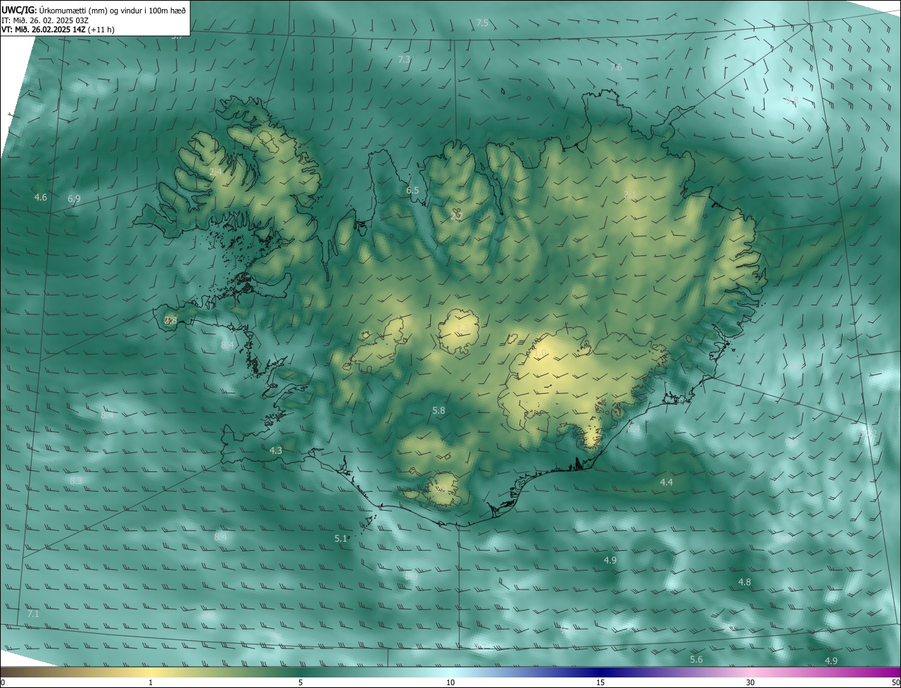Viewport: 901px width, 688px height.
Task: Click the 6.5 value label on the map
Action: tap(412, 191)
